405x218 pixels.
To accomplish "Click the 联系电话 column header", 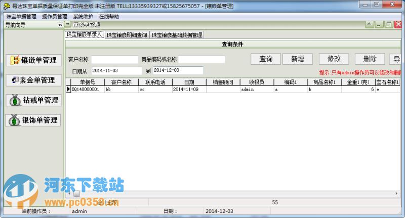I will pyautogui.click(x=155, y=82).
